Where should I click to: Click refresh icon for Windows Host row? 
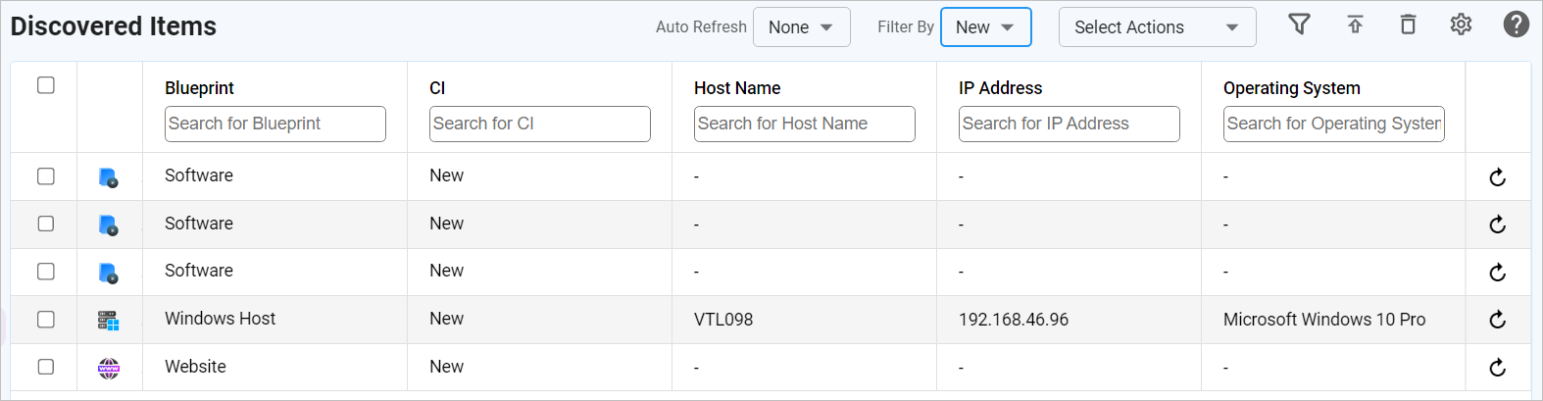1497,320
